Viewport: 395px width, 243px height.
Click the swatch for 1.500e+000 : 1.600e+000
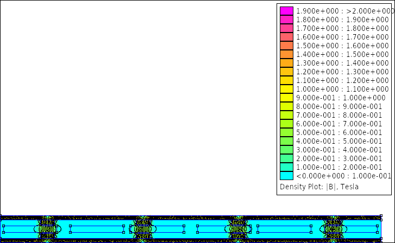click(x=286, y=46)
